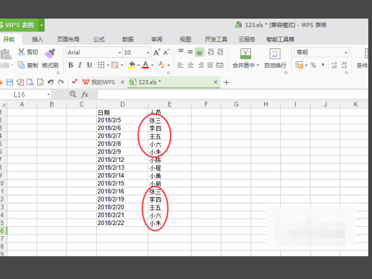Open borders dropdown arrow
The width and height of the screenshot is (372, 279).
coord(108,65)
